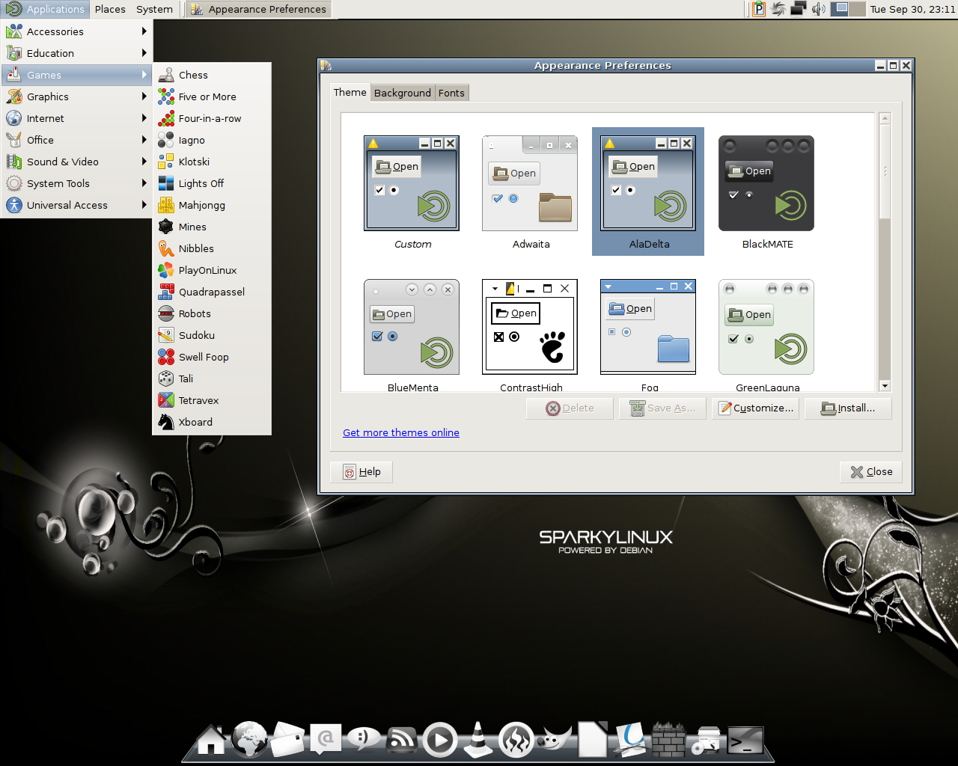Click the Help button in Appearance Preferences
The image size is (958, 766).
tap(361, 471)
